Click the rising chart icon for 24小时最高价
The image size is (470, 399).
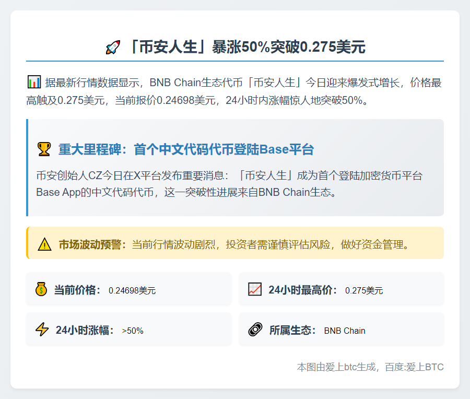[255, 289]
